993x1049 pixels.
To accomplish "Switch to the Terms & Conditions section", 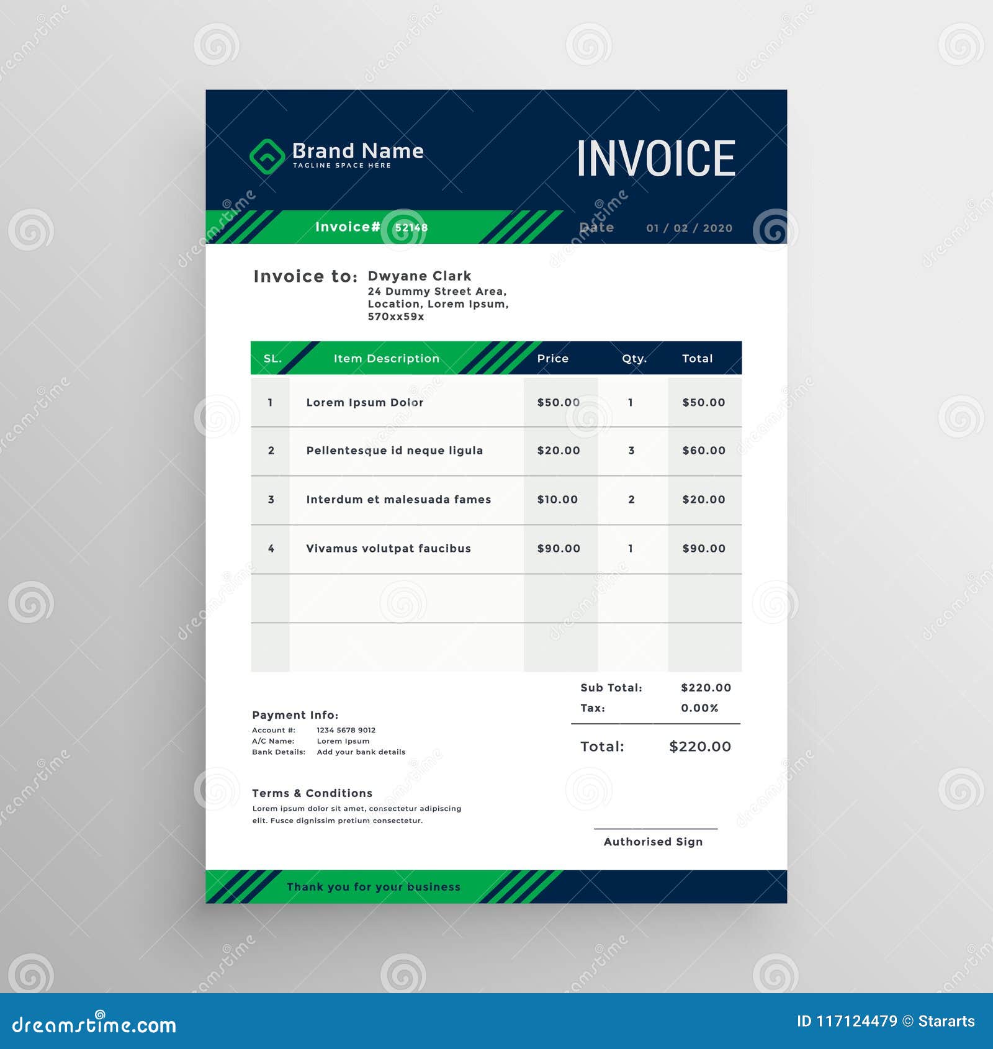I will [x=313, y=793].
